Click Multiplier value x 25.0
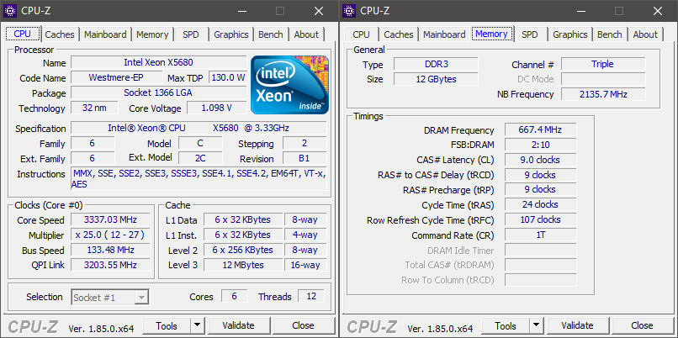 [110, 235]
